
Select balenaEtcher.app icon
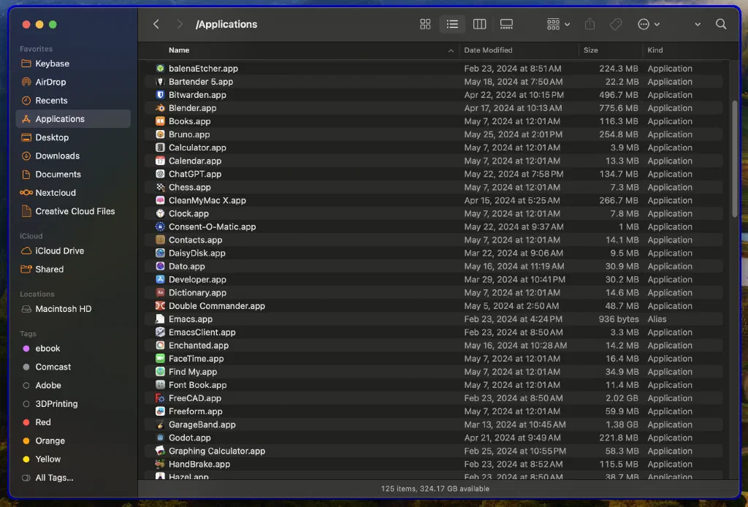[x=160, y=69]
